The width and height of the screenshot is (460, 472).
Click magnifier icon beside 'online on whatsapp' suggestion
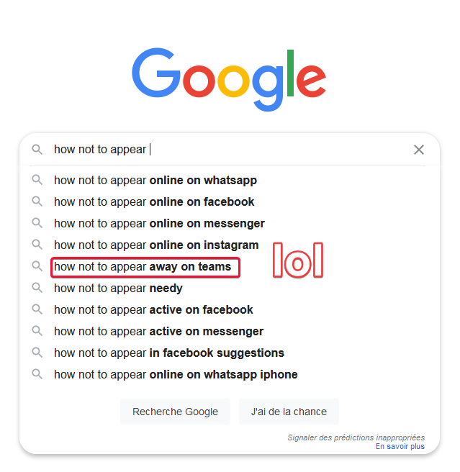click(37, 180)
